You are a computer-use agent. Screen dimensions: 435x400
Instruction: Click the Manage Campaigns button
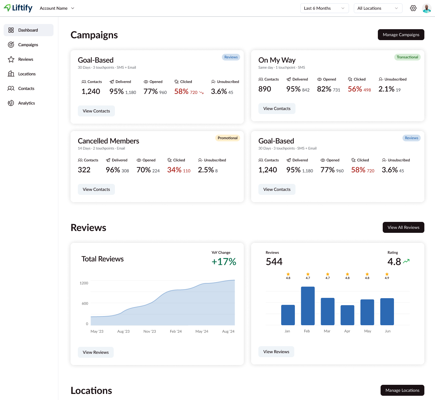[x=401, y=35]
